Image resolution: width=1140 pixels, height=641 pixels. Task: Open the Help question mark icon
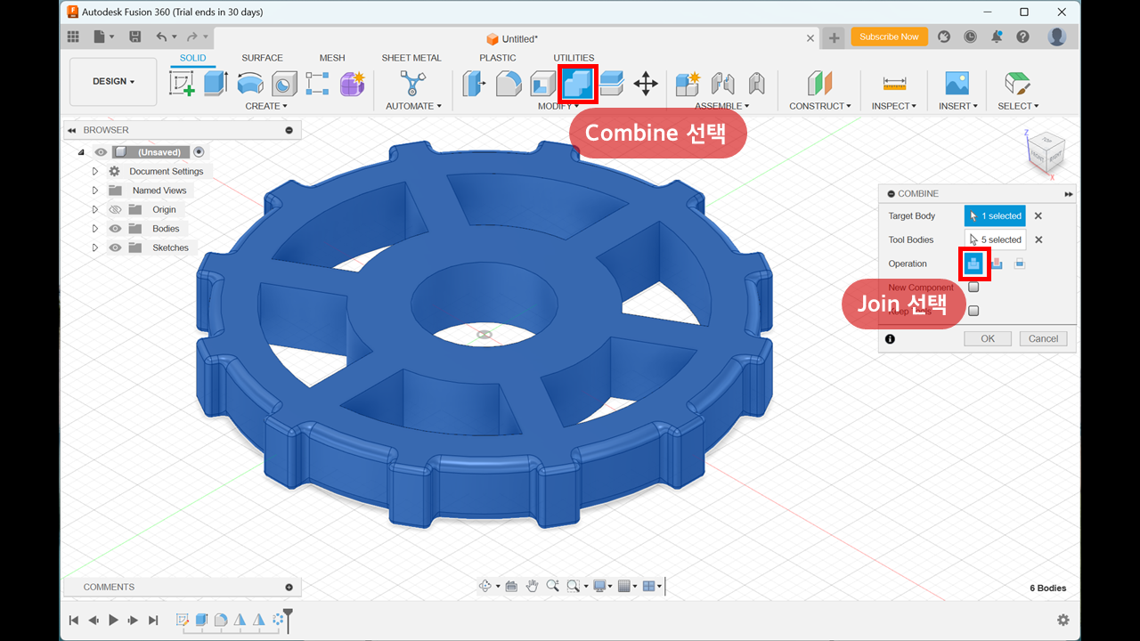click(1022, 37)
